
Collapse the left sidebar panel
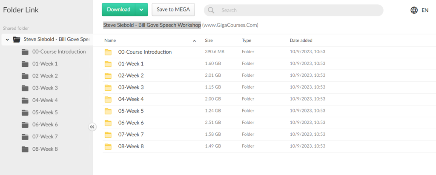coord(92,126)
